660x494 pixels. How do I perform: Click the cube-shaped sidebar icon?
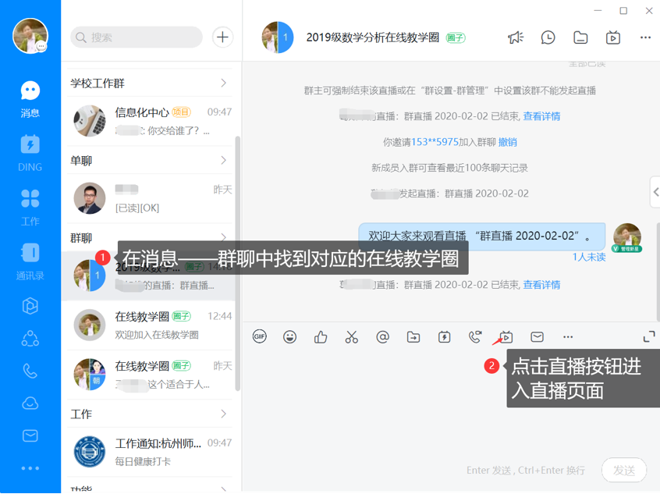(30, 306)
